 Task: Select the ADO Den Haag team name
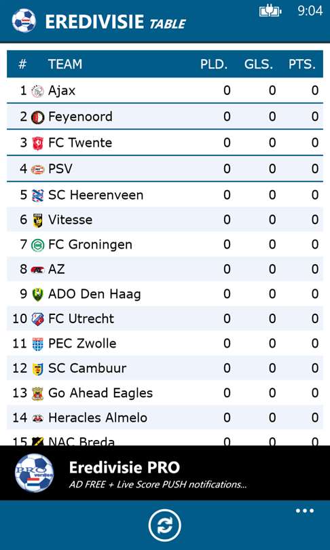(x=94, y=294)
